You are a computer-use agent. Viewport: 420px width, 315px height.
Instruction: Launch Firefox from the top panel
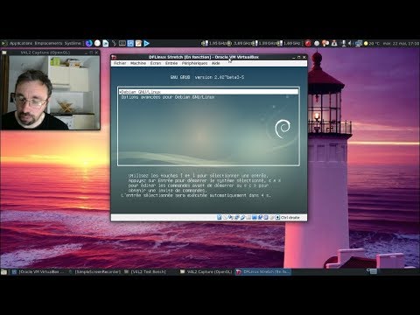click(89, 43)
